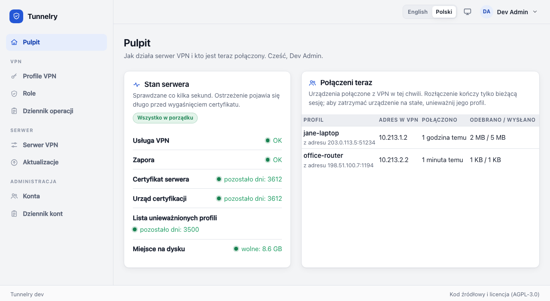
Task: Select the Polski language option
Action: coord(444,12)
